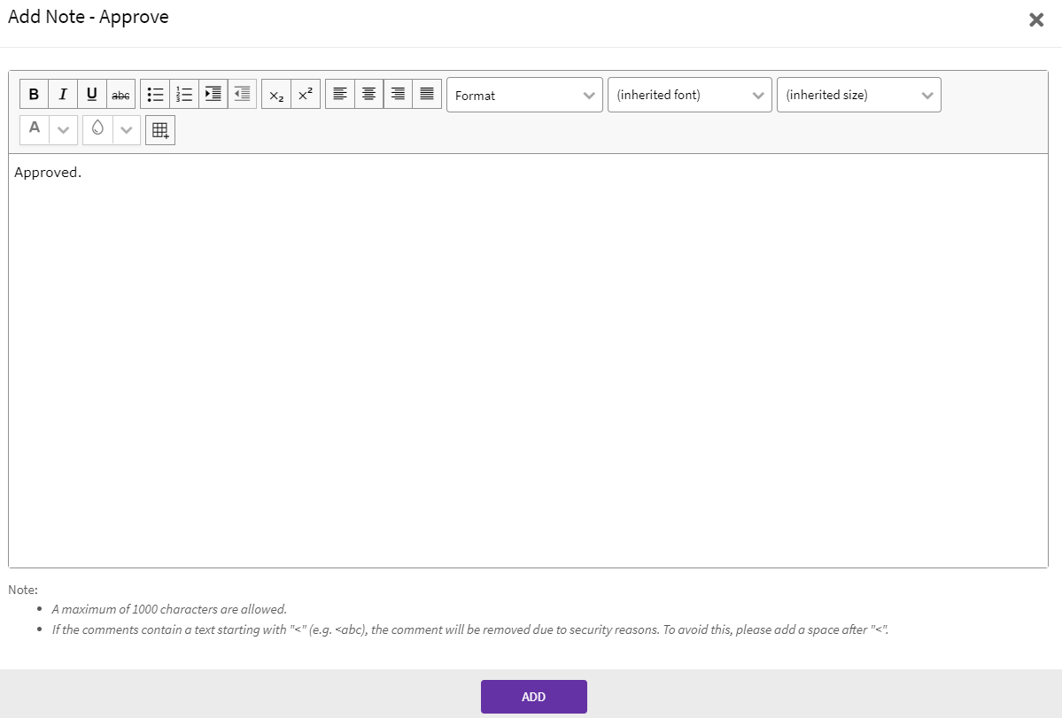Viewport: 1062px width, 718px height.
Task: Insert a table into the note
Action: pos(160,130)
